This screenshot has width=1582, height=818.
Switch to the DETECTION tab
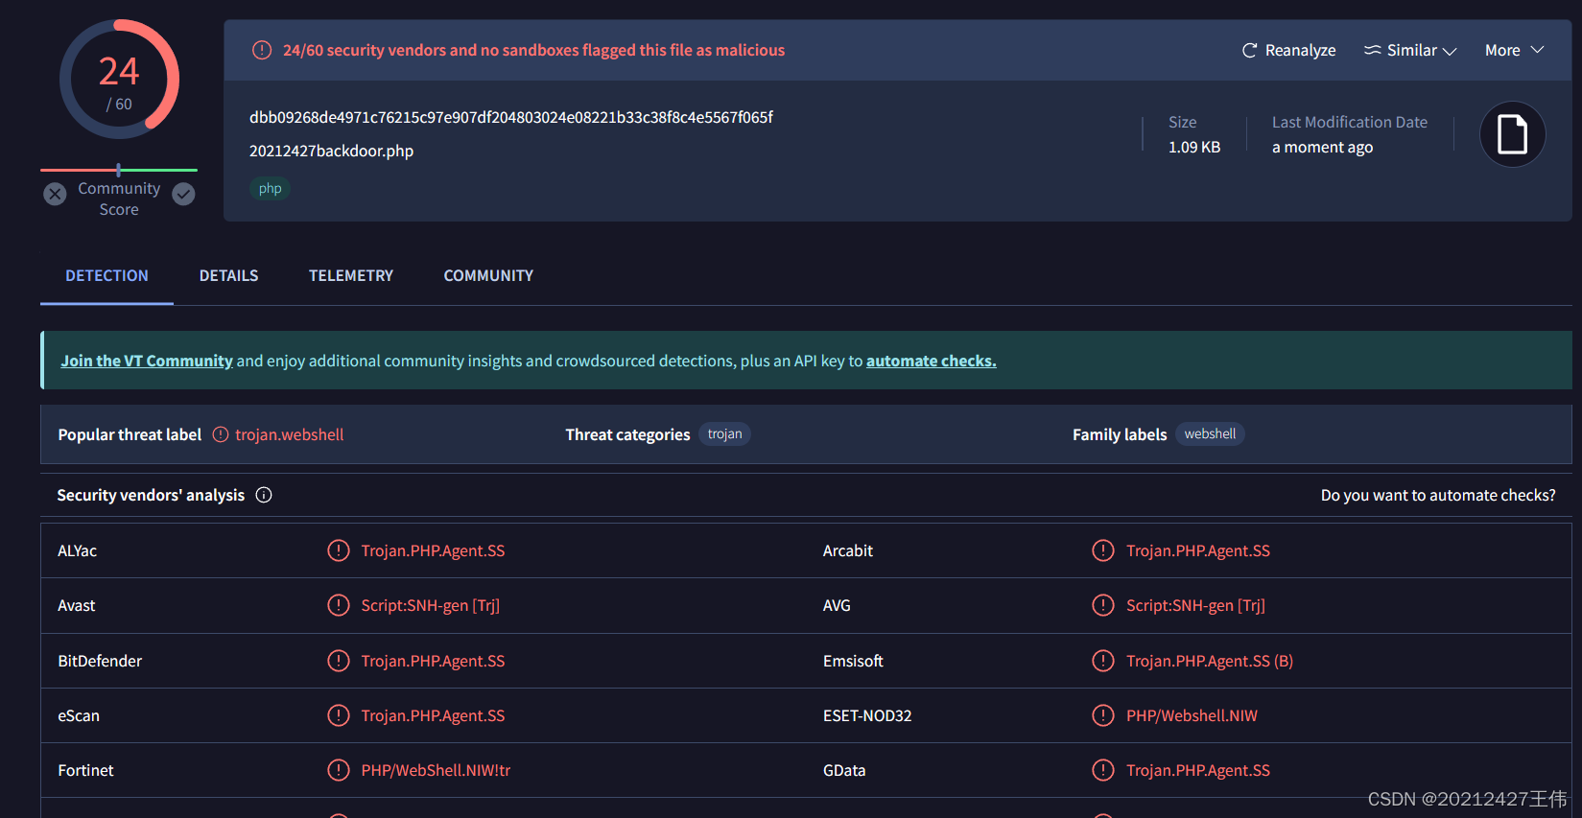coord(106,275)
